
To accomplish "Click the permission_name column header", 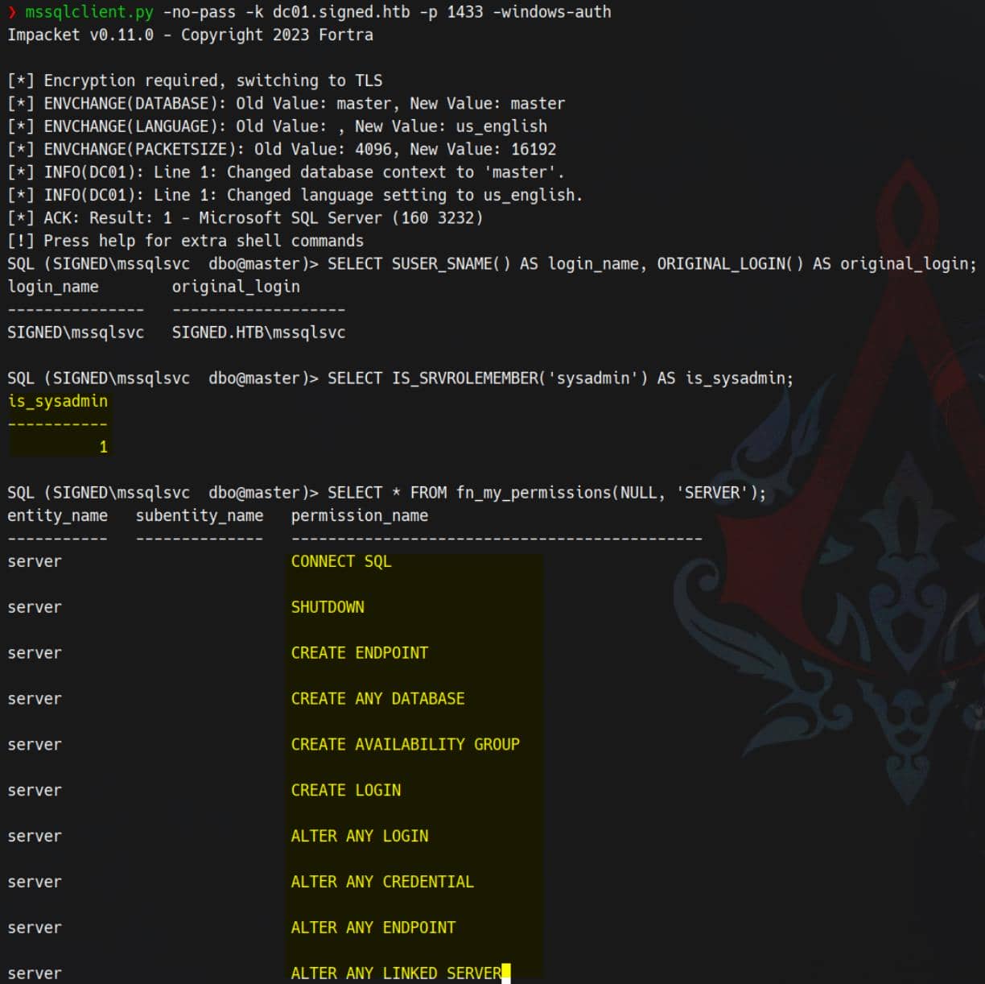I will pos(359,515).
